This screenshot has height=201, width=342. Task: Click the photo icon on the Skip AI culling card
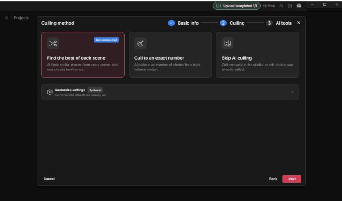228,43
